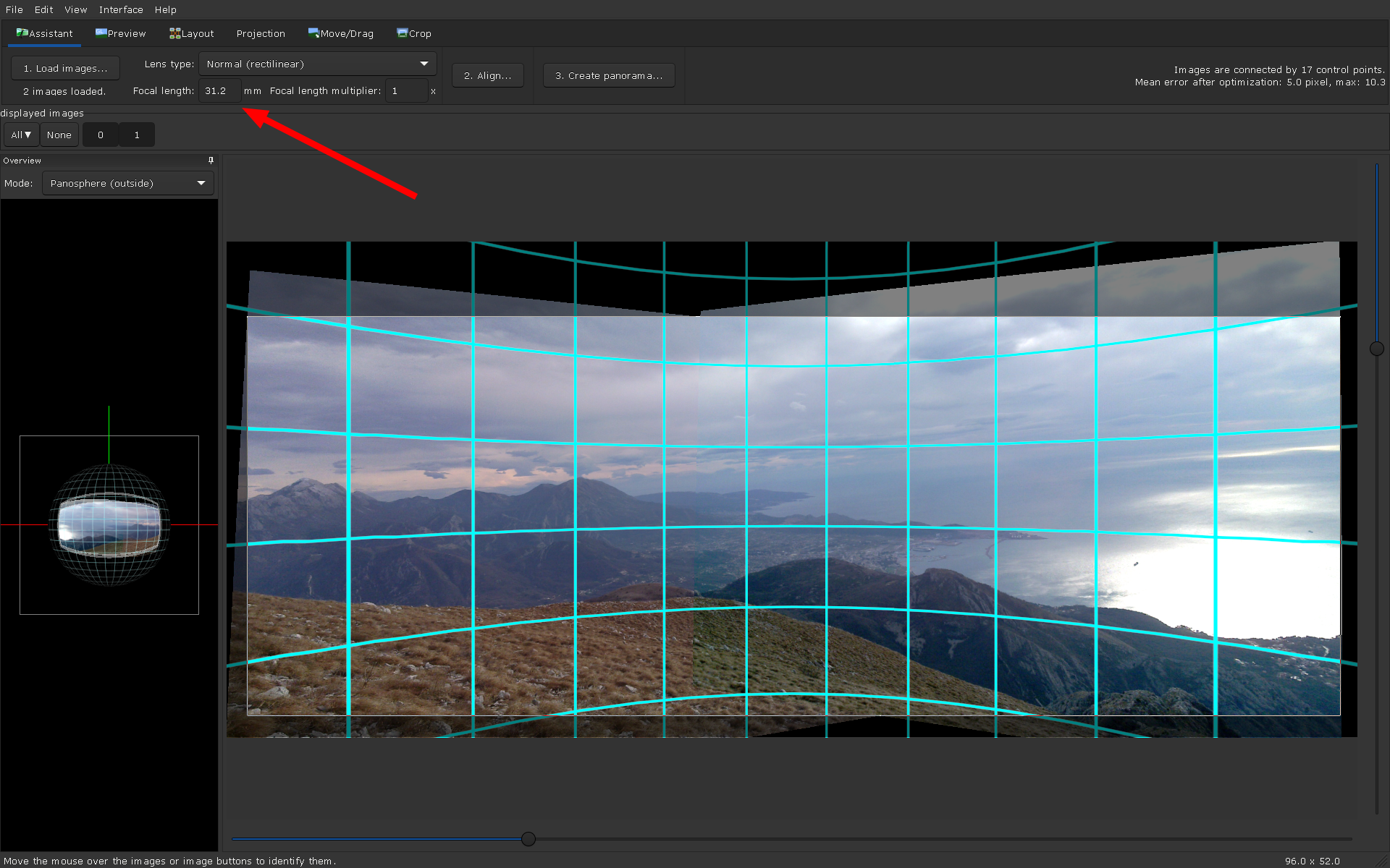Expand the overview Mode dropdown
1390x868 pixels.
[127, 184]
